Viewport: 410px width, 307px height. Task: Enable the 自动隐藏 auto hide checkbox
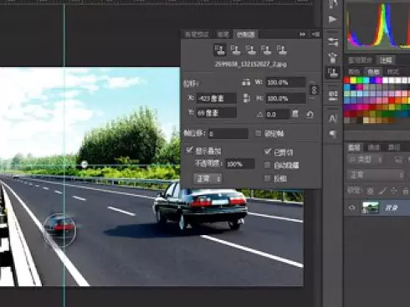click(x=267, y=166)
